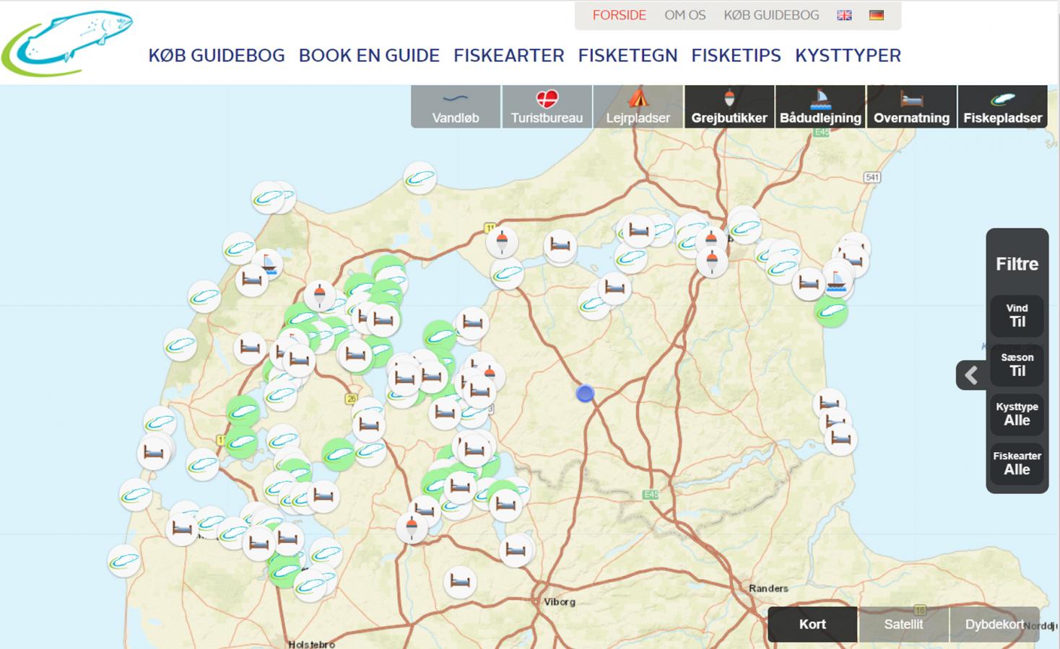Open the OM OS page
This screenshot has width=1060, height=649.
(x=685, y=15)
